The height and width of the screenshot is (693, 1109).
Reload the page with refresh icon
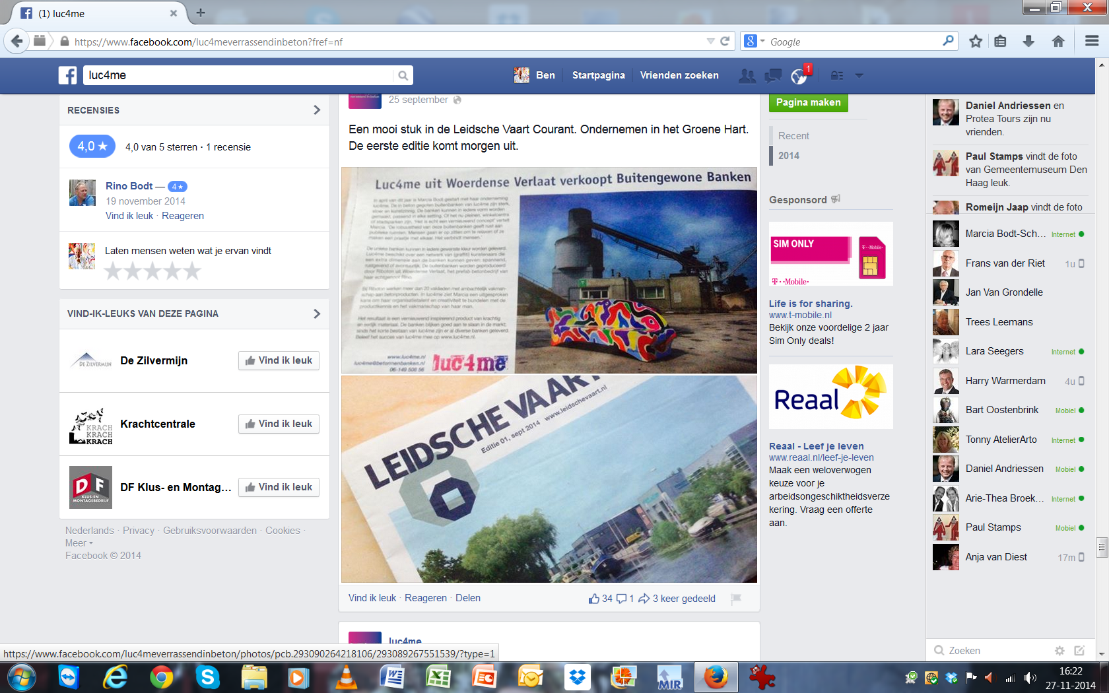[725, 41]
